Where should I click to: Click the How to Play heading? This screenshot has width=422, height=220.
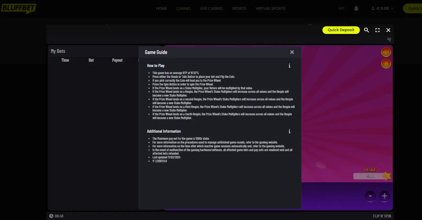point(156,66)
